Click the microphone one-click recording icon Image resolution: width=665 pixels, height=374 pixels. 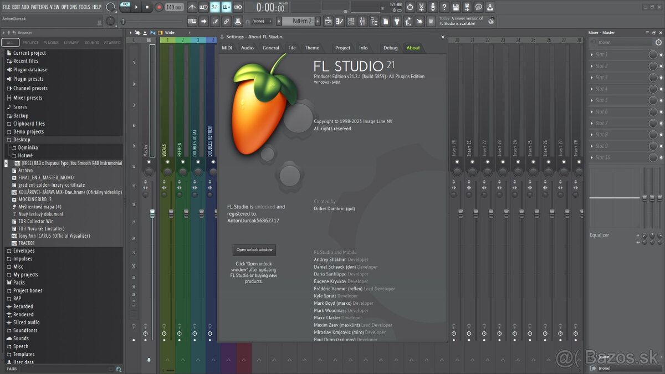[x=434, y=7]
